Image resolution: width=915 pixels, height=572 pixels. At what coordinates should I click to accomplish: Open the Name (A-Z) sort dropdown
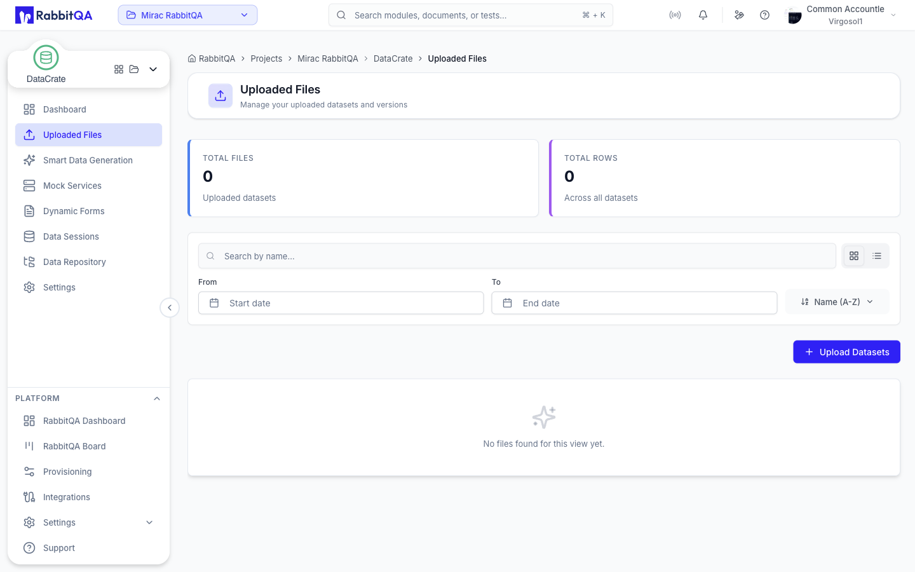click(x=837, y=302)
